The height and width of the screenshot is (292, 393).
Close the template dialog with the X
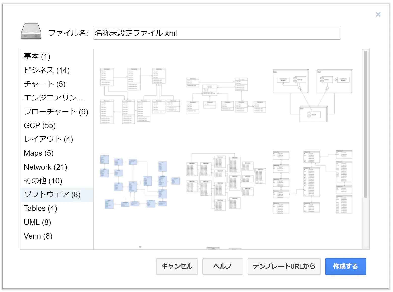click(378, 14)
